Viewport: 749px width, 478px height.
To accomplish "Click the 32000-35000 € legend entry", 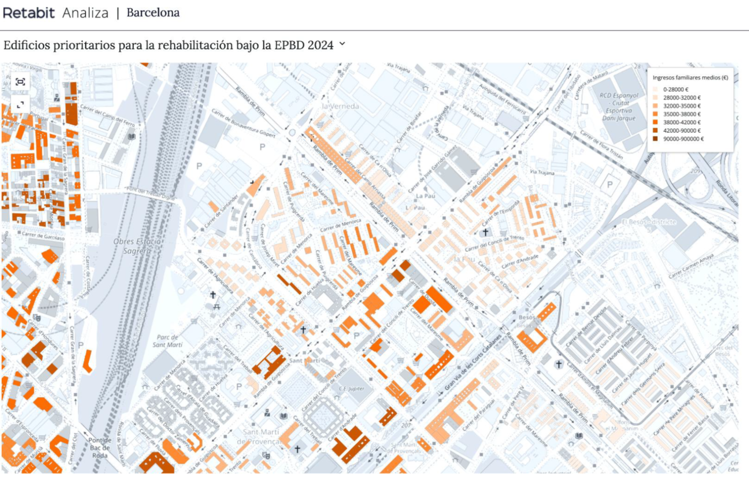I will (682, 106).
